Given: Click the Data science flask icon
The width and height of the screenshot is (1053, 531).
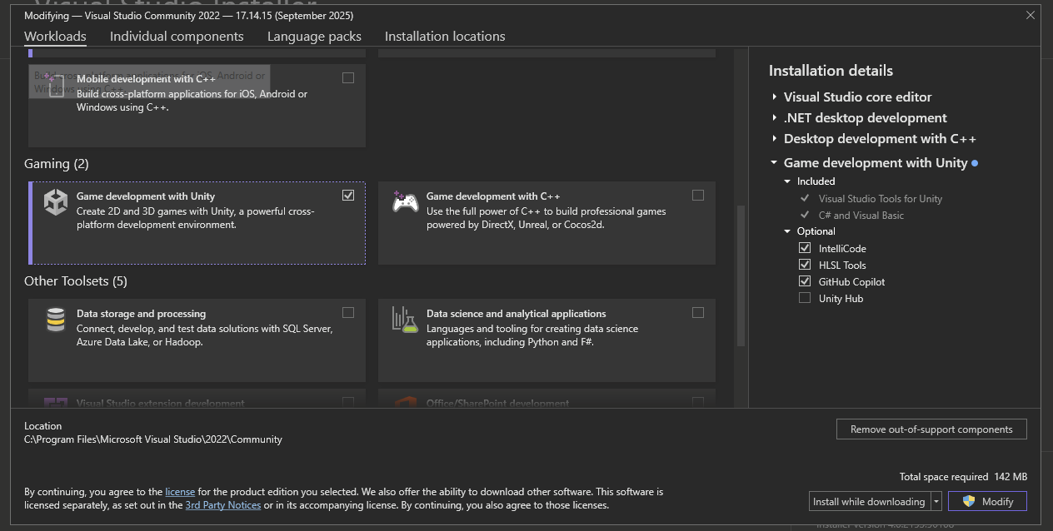Looking at the screenshot, I should click(x=405, y=320).
